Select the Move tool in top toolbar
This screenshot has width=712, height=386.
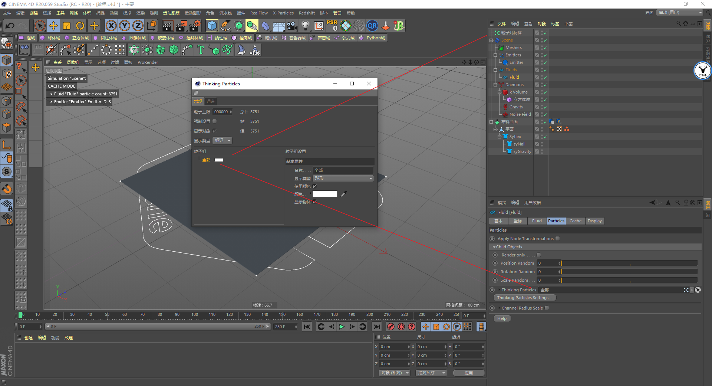[x=53, y=26]
